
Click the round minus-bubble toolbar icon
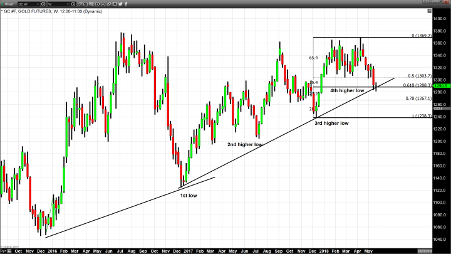coord(85,4)
